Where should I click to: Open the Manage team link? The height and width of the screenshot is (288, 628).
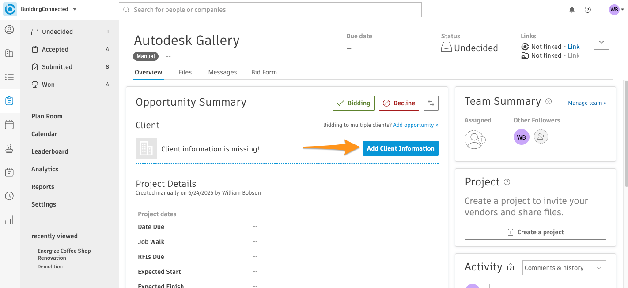tap(587, 103)
